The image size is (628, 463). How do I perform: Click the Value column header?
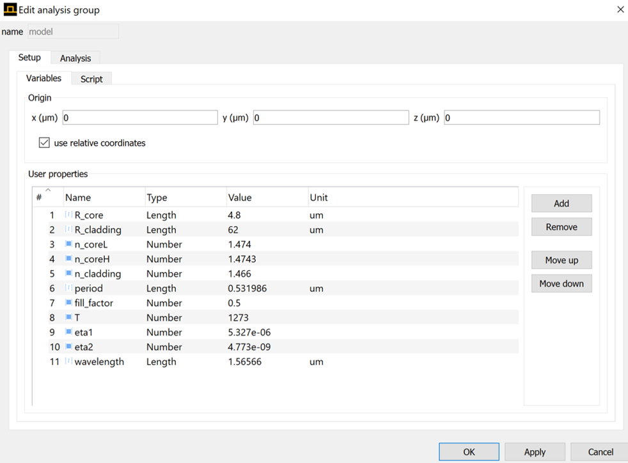point(267,197)
